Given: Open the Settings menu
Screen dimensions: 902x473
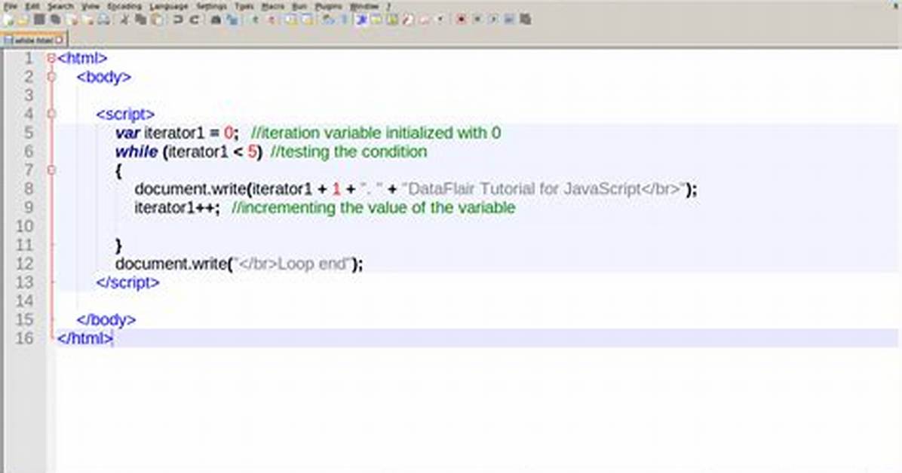Looking at the screenshot, I should [212, 6].
